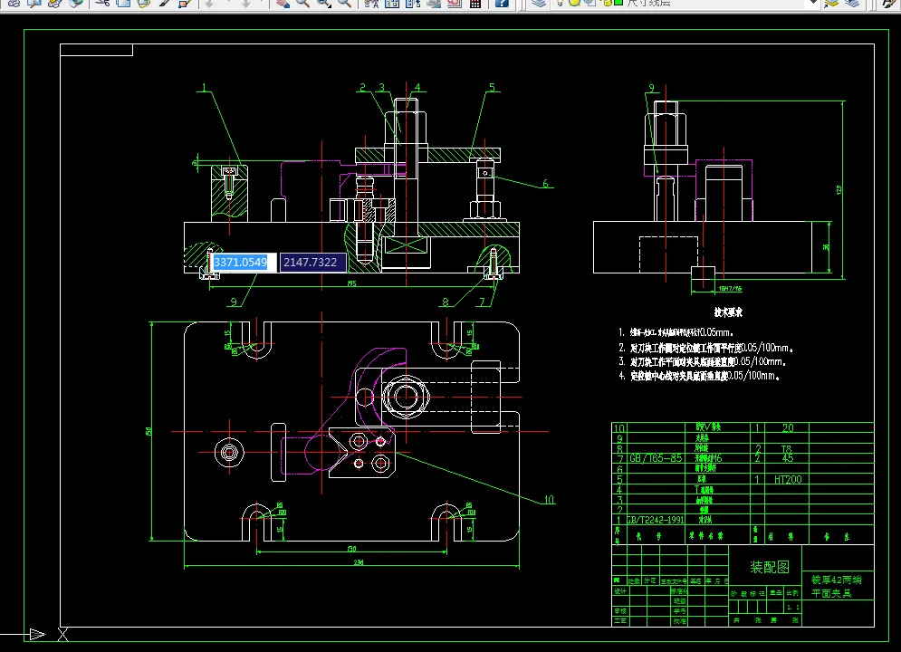Toggle the layer on/off light bulb
The height and width of the screenshot is (652, 901).
561,4
